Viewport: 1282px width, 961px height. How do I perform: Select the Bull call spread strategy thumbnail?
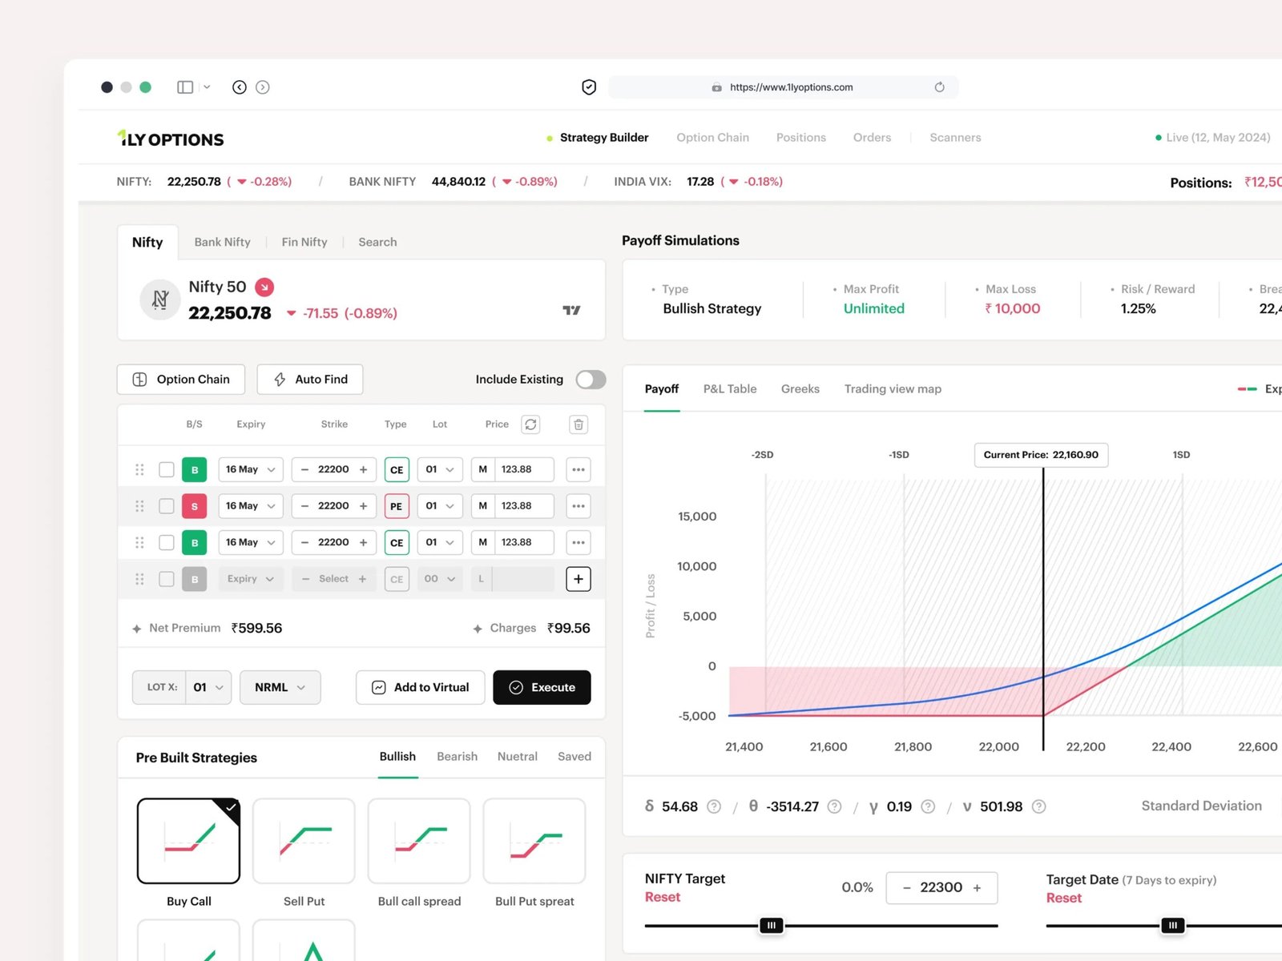click(x=419, y=841)
